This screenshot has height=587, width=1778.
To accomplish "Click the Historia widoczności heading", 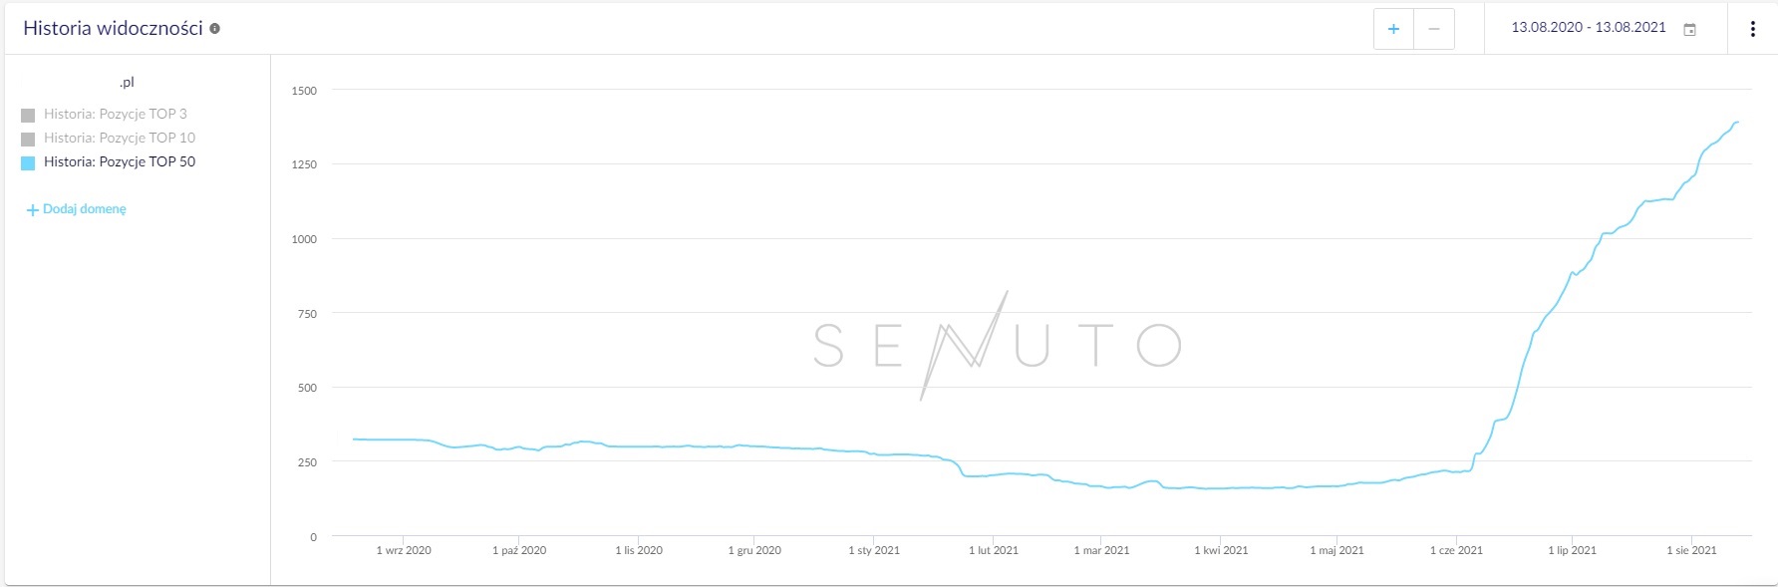I will (113, 28).
